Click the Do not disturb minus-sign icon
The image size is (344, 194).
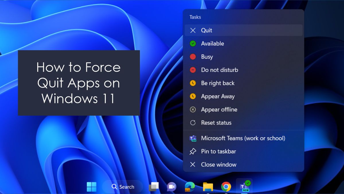193,70
